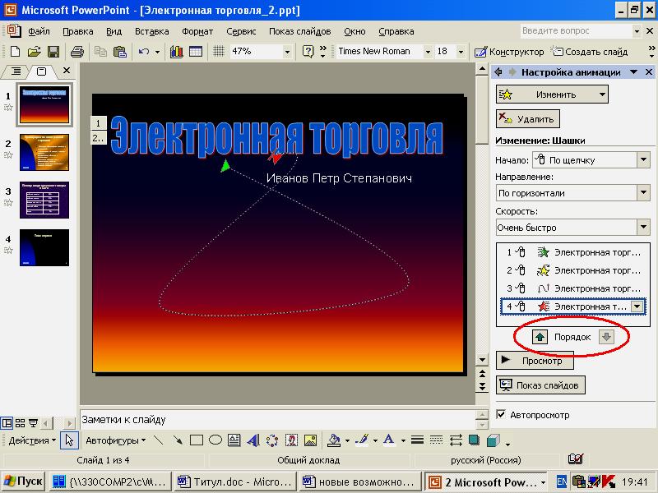Apply shadow style icon

point(475,440)
